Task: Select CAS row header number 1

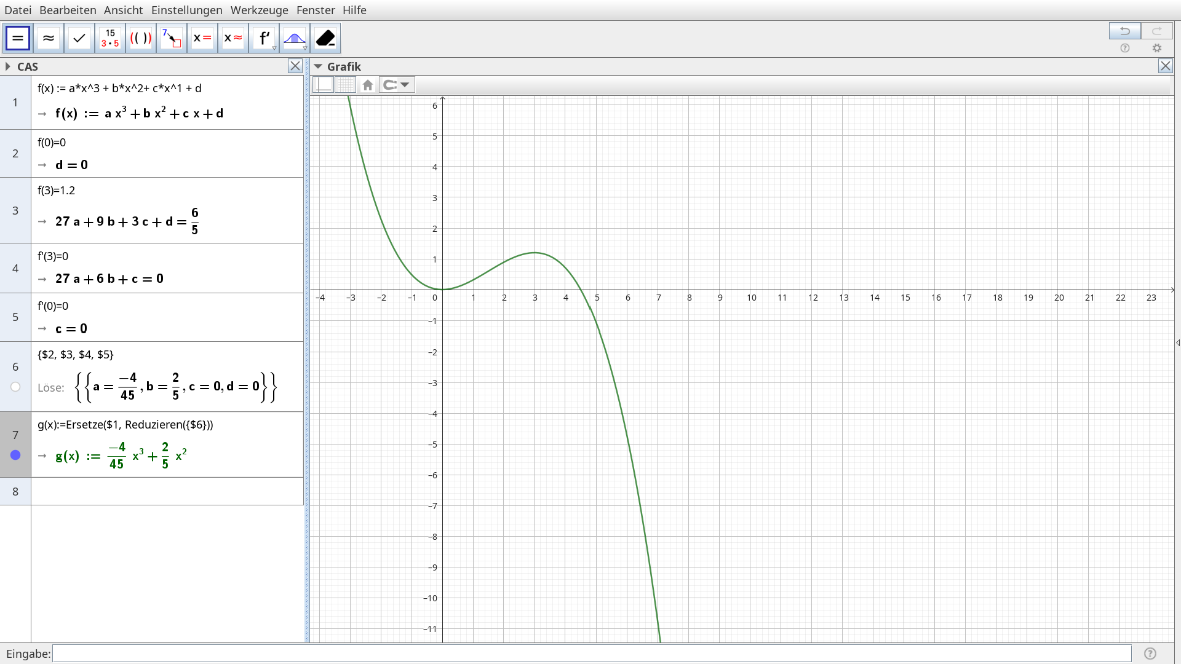Action: [x=15, y=102]
